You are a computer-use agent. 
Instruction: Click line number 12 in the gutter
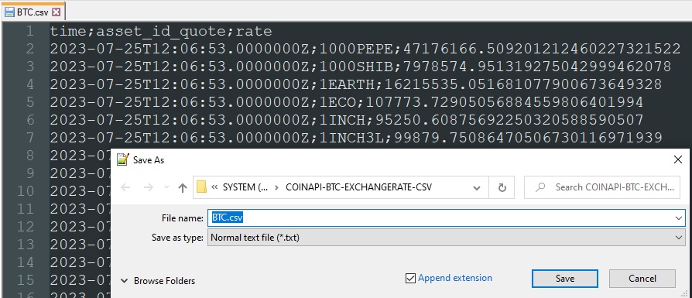[25, 227]
